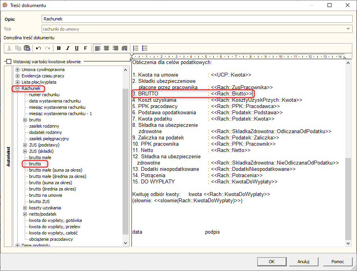Viewport: 357px width, 271px height.
Task: Undo the last edit
Action: click(38, 48)
